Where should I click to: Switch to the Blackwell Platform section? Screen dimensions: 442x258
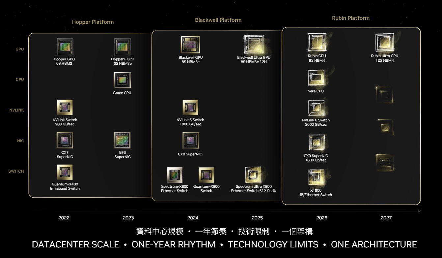(x=218, y=20)
